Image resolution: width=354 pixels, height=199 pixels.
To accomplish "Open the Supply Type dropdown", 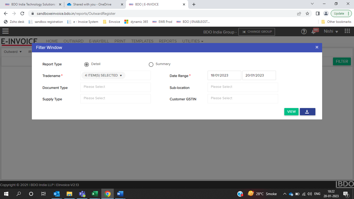I will [x=115, y=98].
